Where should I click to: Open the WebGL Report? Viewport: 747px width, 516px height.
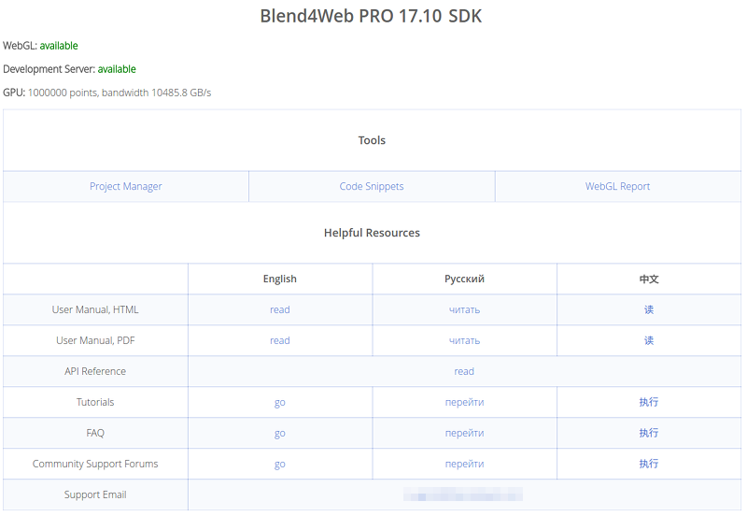pos(617,186)
